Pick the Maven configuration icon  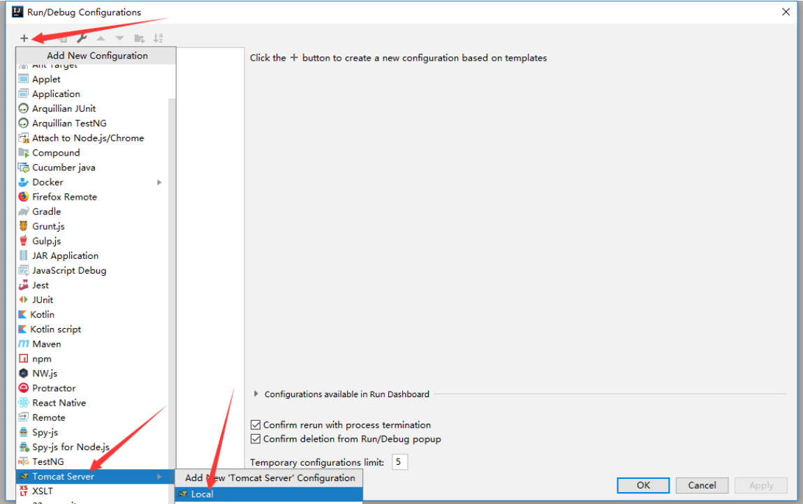pyautogui.click(x=24, y=343)
